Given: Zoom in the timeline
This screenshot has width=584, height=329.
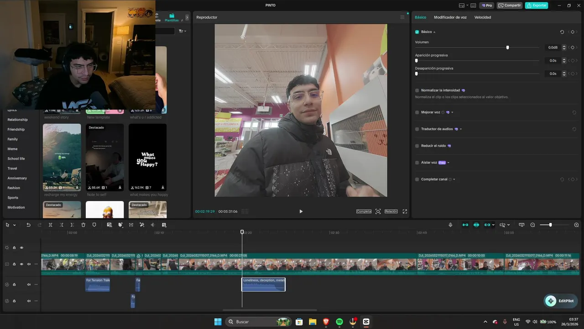Looking at the screenshot, I should click(x=576, y=225).
